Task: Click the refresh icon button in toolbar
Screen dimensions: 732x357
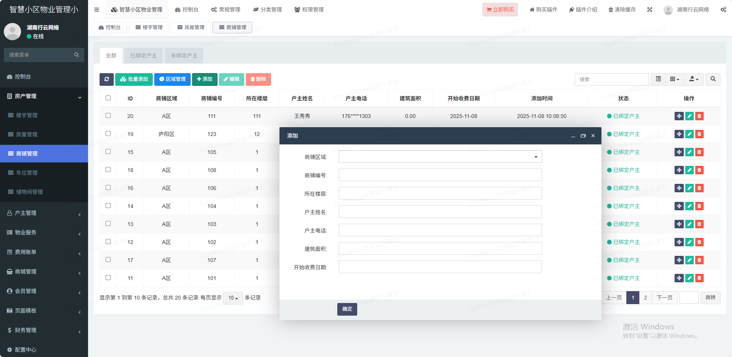Action: (106, 79)
